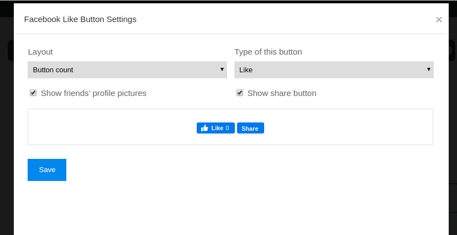
Task: Click the Layout label text
Action: pyautogui.click(x=40, y=52)
